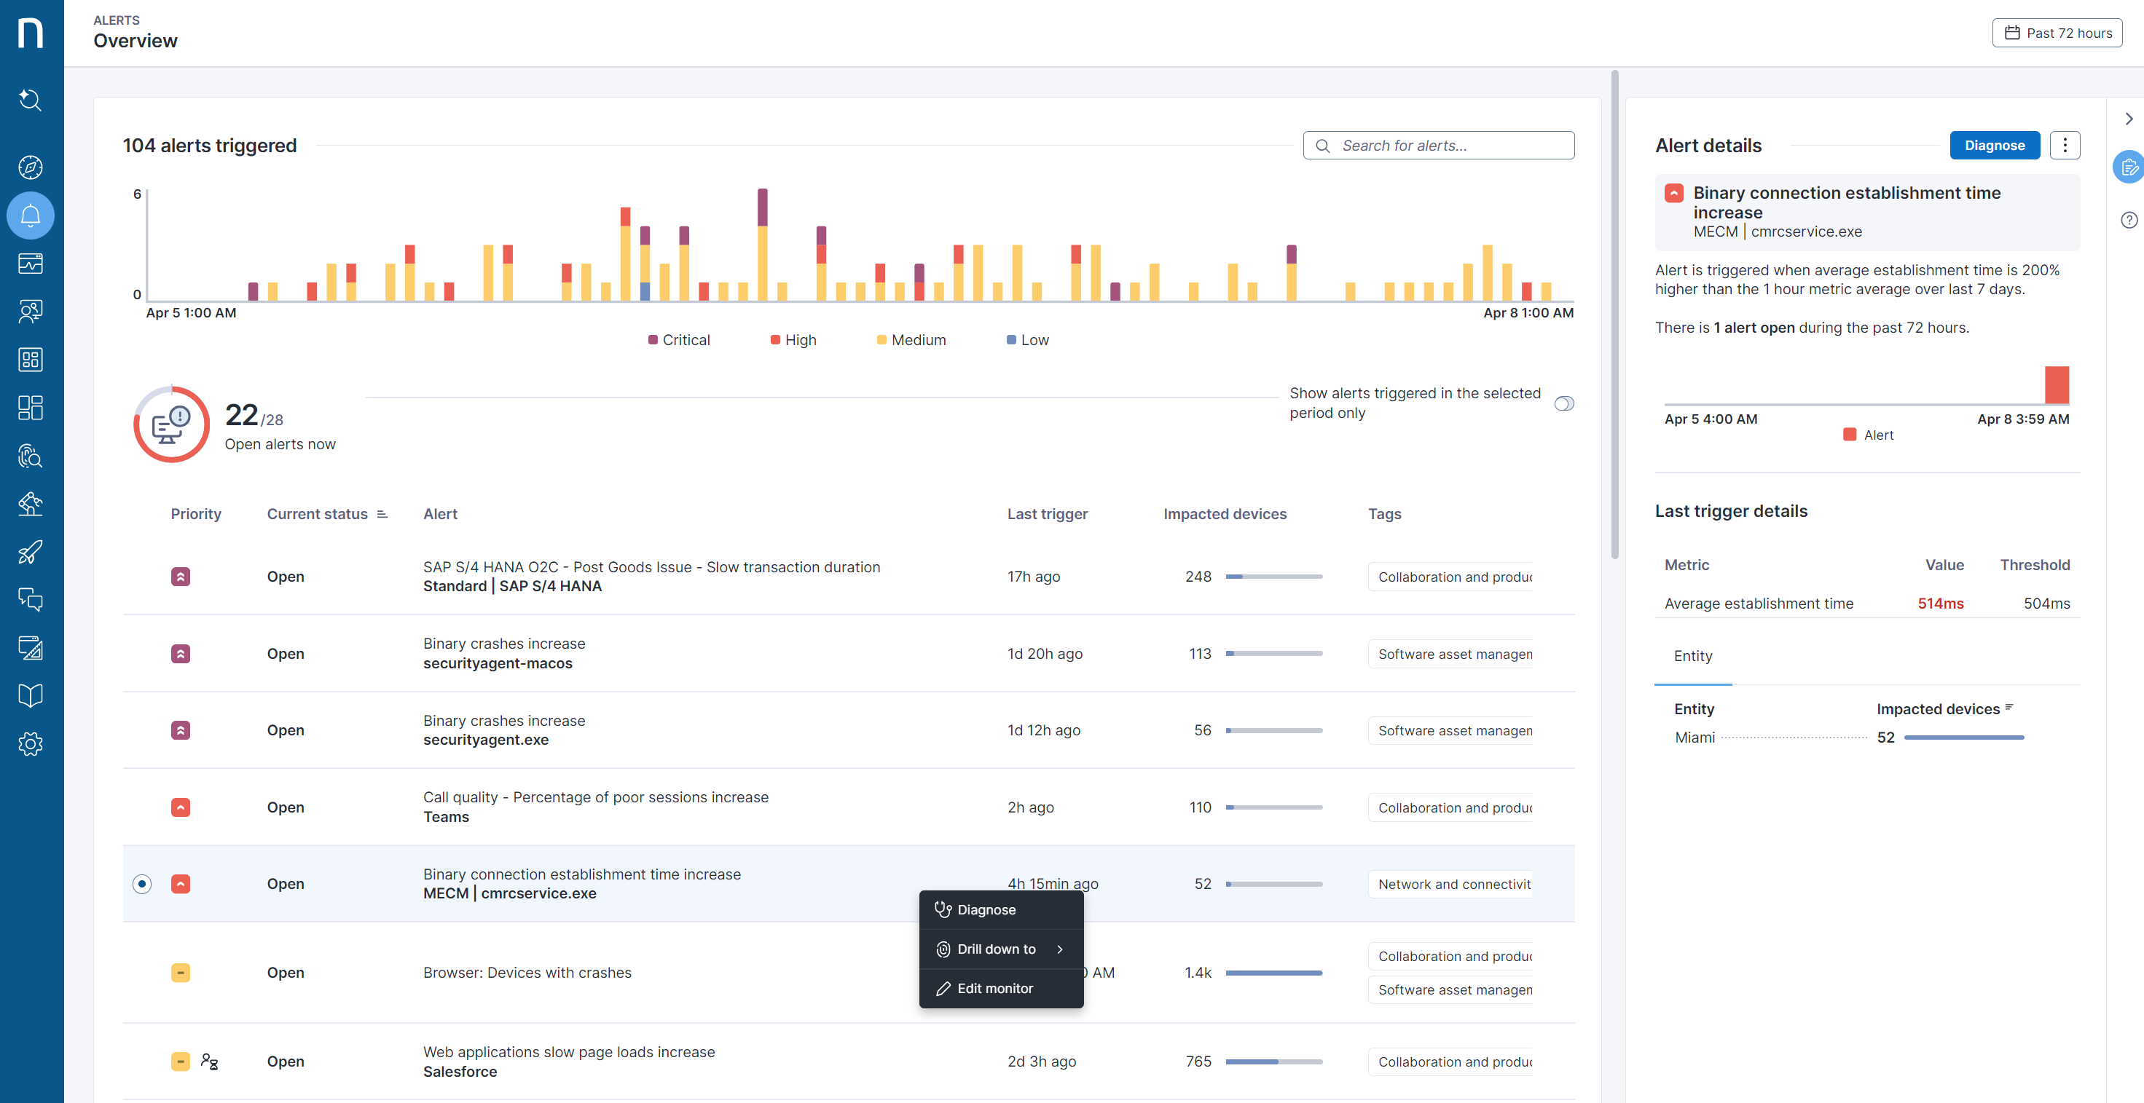The image size is (2144, 1103).
Task: Toggle Critical legend in alerts chart
Action: 679,340
